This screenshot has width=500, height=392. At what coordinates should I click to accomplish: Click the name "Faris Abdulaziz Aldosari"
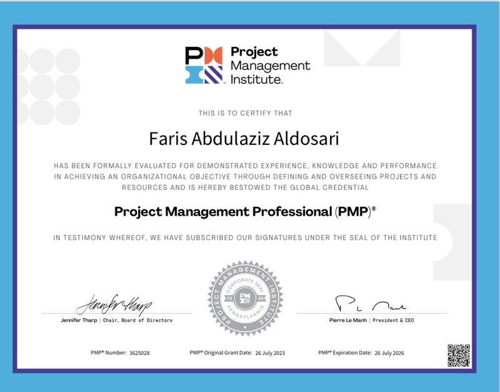click(x=244, y=138)
